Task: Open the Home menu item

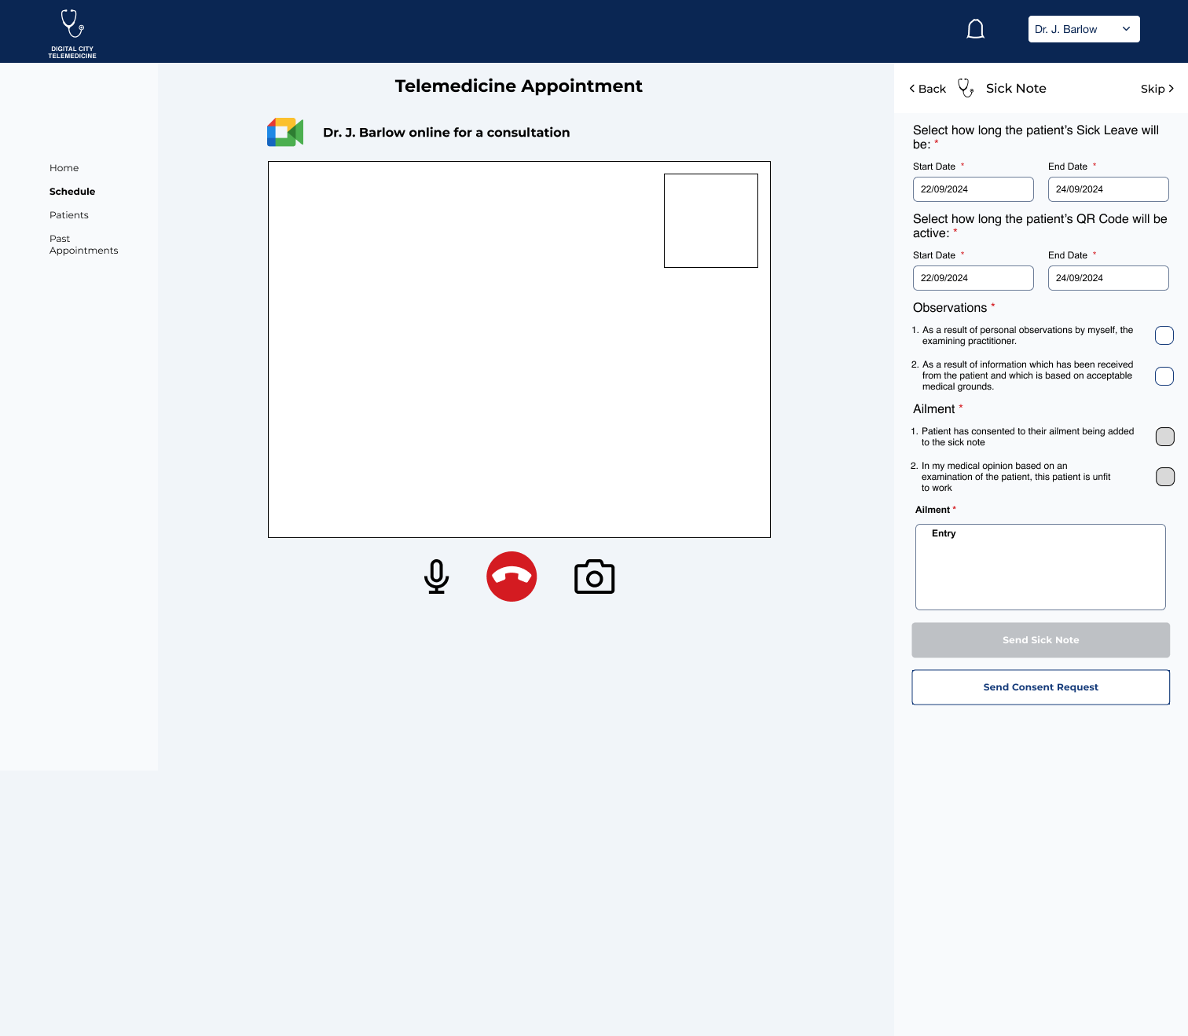Action: coord(64,168)
